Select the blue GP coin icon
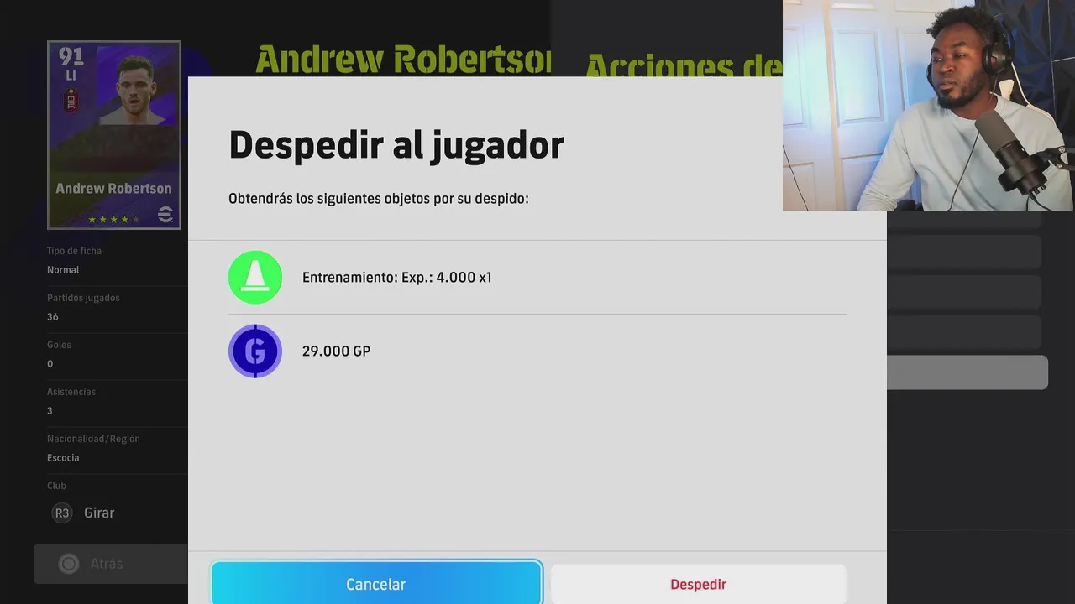Screen dimensions: 1075x604 pyautogui.click(x=255, y=351)
